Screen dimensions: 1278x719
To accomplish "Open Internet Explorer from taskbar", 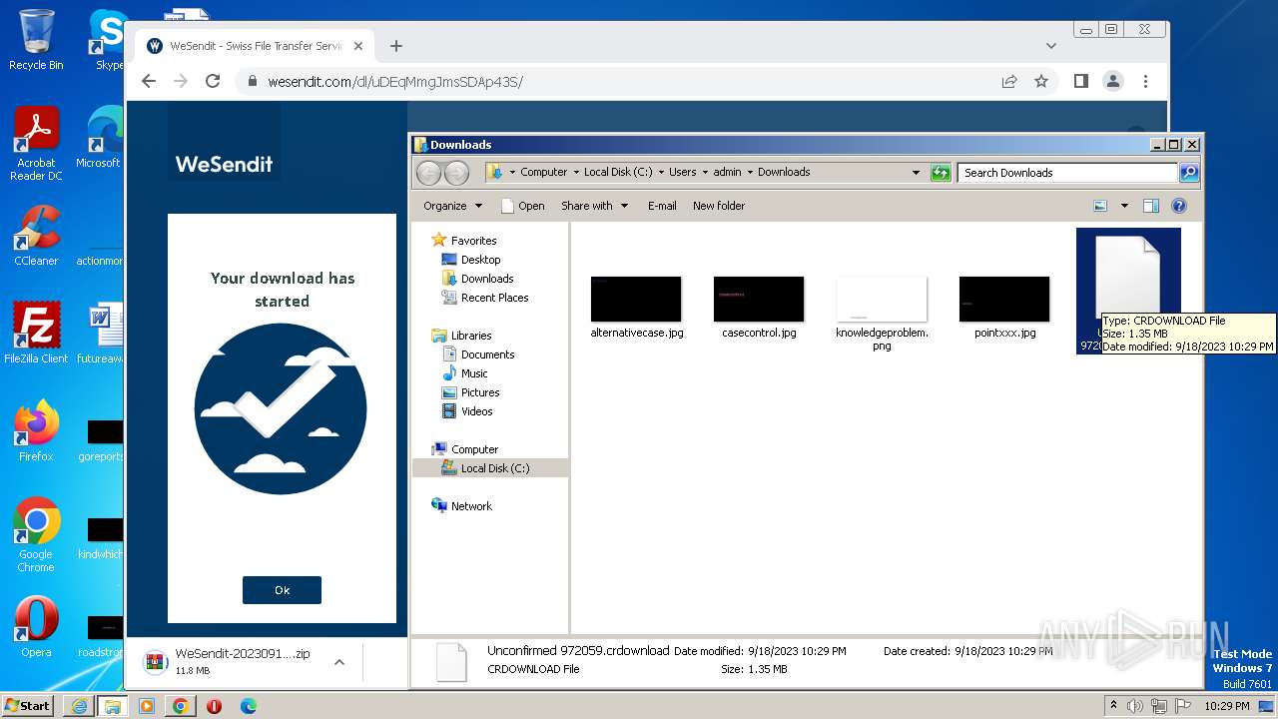I will (x=79, y=706).
